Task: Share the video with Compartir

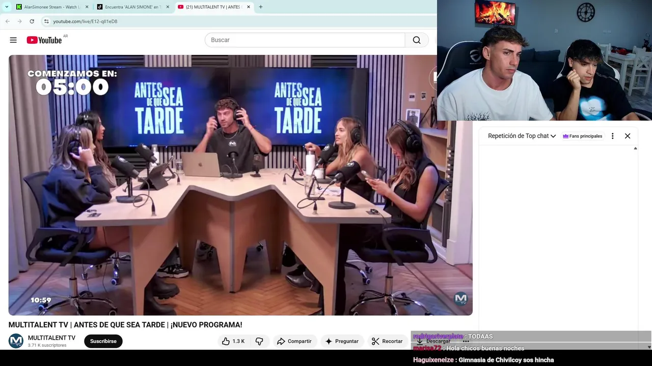Action: [x=294, y=341]
